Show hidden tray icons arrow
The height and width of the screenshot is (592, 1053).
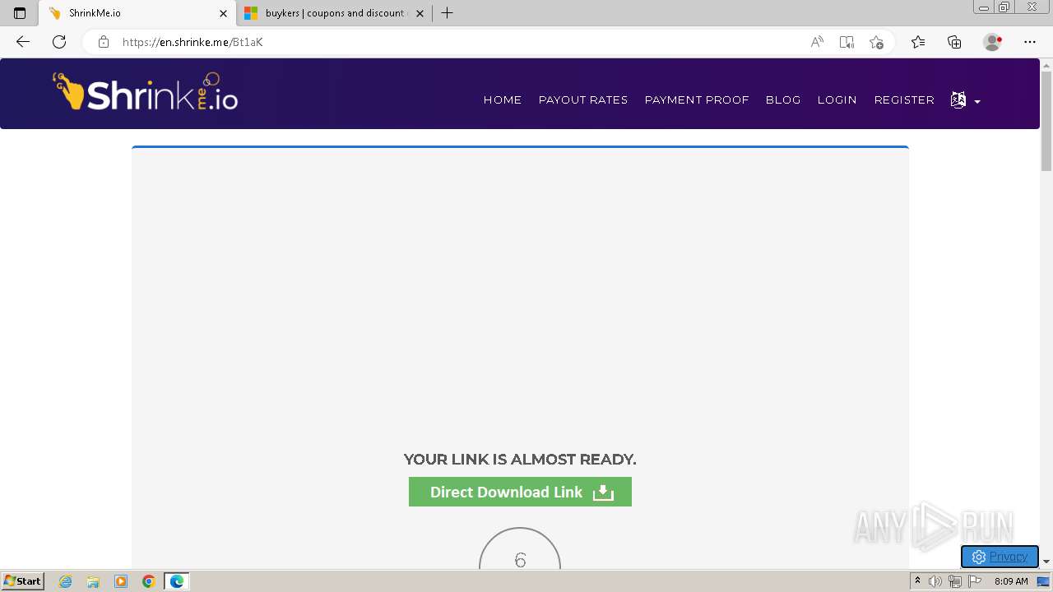coord(918,581)
